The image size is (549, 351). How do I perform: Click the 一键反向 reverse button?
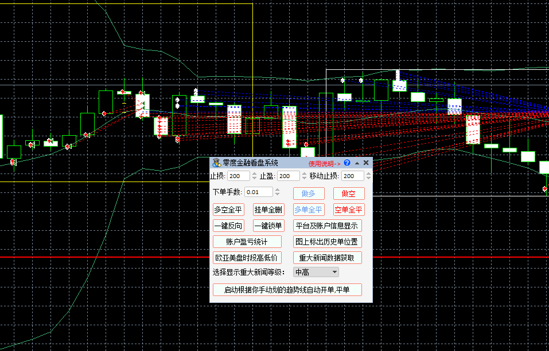tap(228, 226)
